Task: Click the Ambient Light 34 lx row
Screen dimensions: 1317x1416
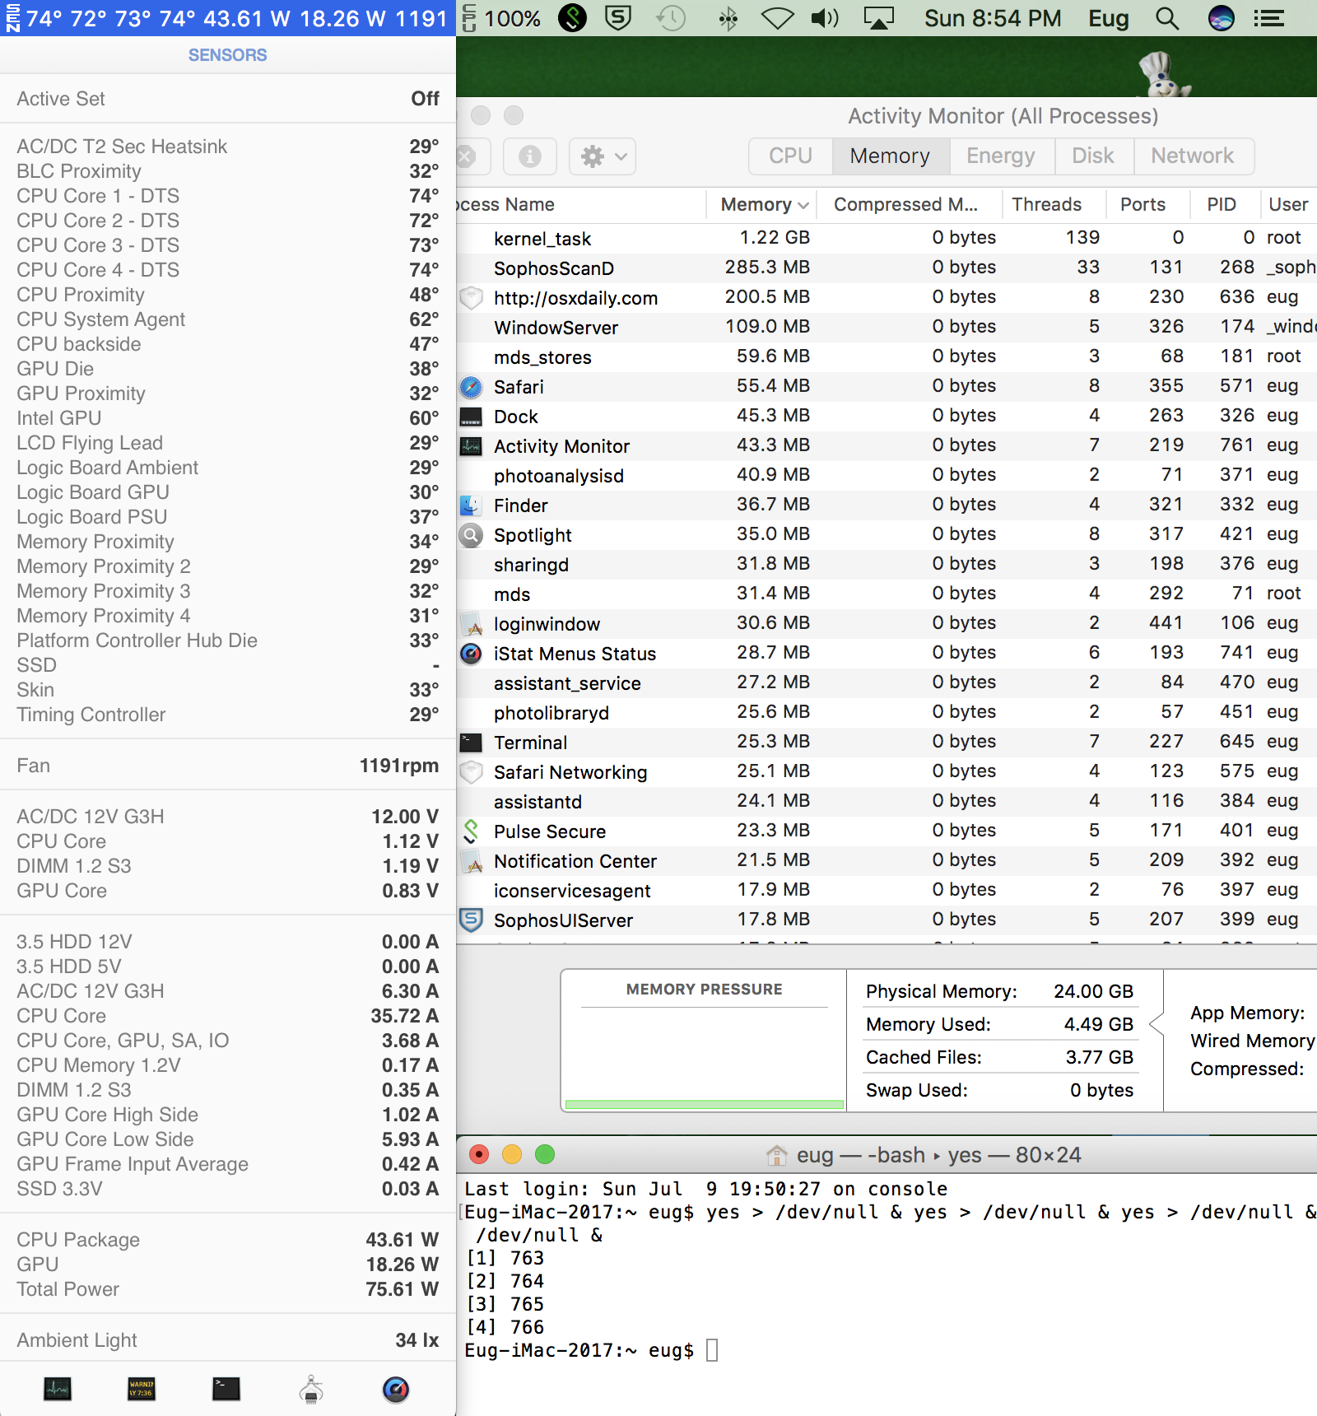Action: [228, 1340]
